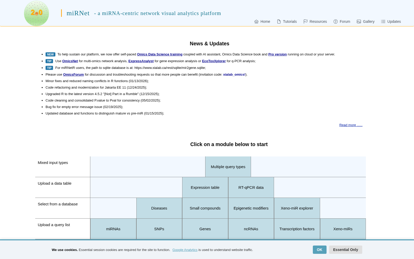Screen dimensions: 414x259
Task: Choose the RT-qPCR data module
Action: (x=251, y=188)
